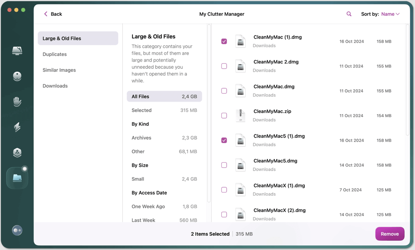The image size is (415, 250).
Task: Uncheck CleanMyMac5 (1).dmg selection
Action: point(224,140)
